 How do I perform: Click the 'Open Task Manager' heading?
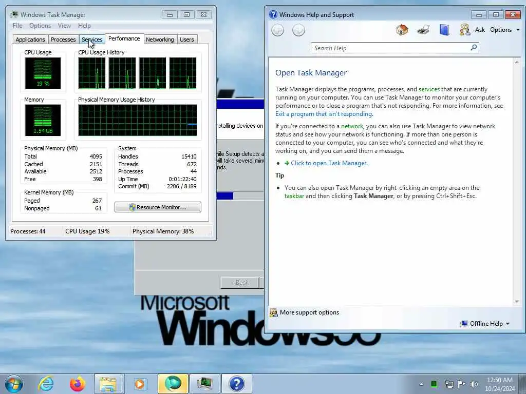coord(311,73)
